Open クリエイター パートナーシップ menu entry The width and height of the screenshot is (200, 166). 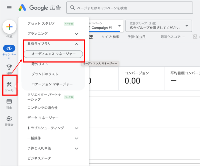[x=45, y=97]
